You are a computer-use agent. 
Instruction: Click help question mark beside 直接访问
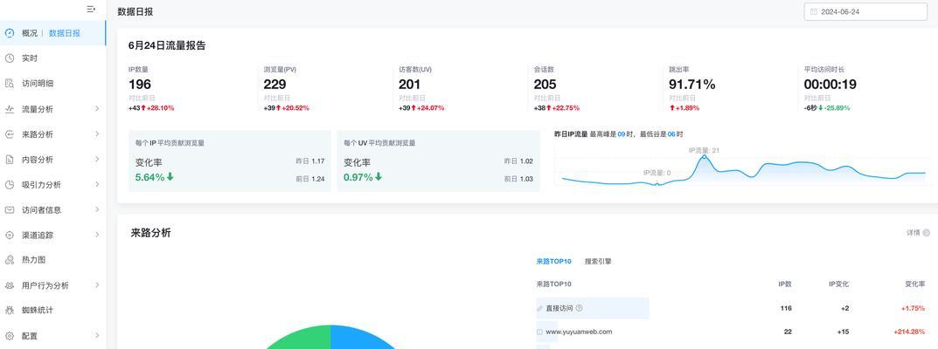(x=579, y=309)
